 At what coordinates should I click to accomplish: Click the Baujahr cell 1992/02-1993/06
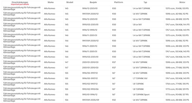[90, 89]
